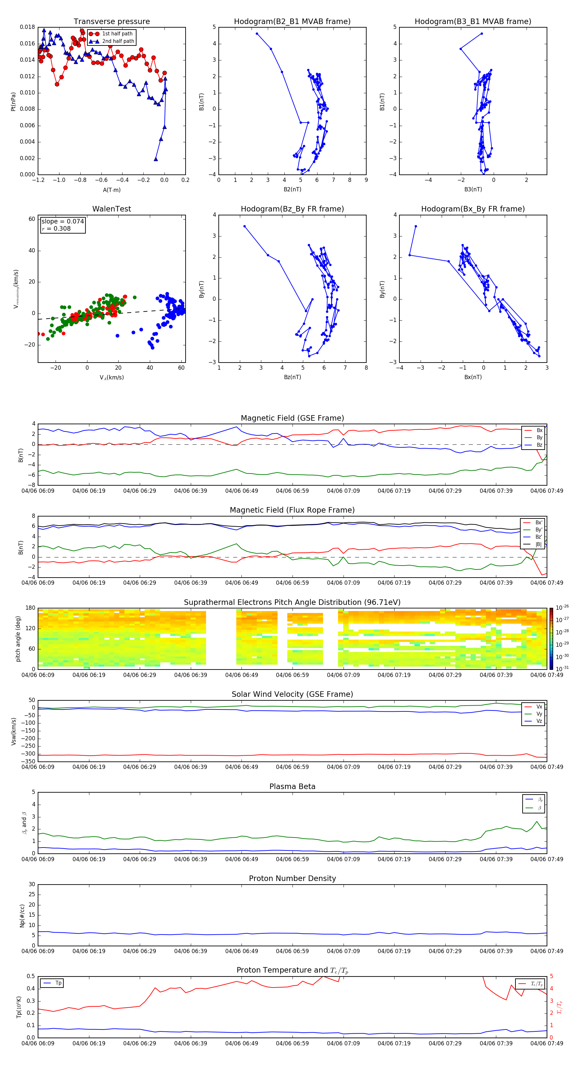This screenshot has width=585, height=1072.
Task: Click the "Proton Temperature and Te/Tp" title
Action: pyautogui.click(x=292, y=970)
